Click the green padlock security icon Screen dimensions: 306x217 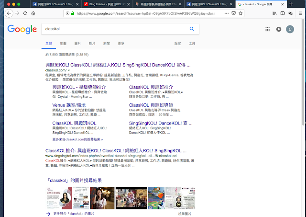click(73, 13)
